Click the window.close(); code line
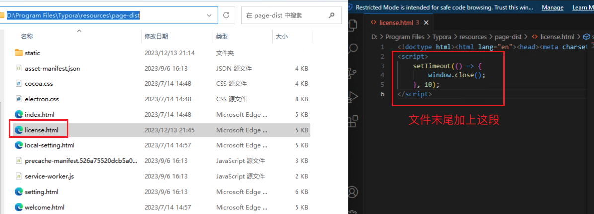 click(x=456, y=75)
